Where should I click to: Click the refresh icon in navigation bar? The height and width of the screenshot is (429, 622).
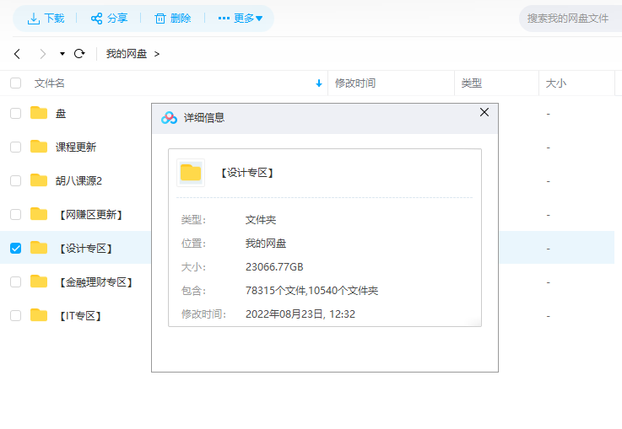[x=79, y=54]
